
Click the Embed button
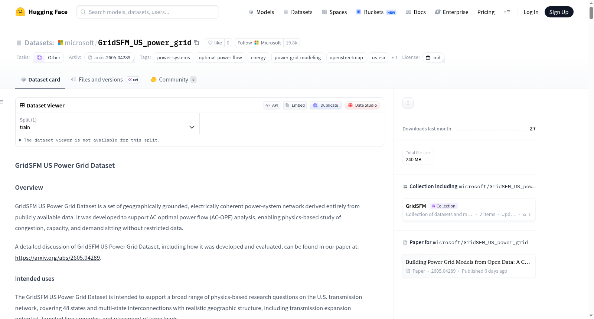click(295, 105)
